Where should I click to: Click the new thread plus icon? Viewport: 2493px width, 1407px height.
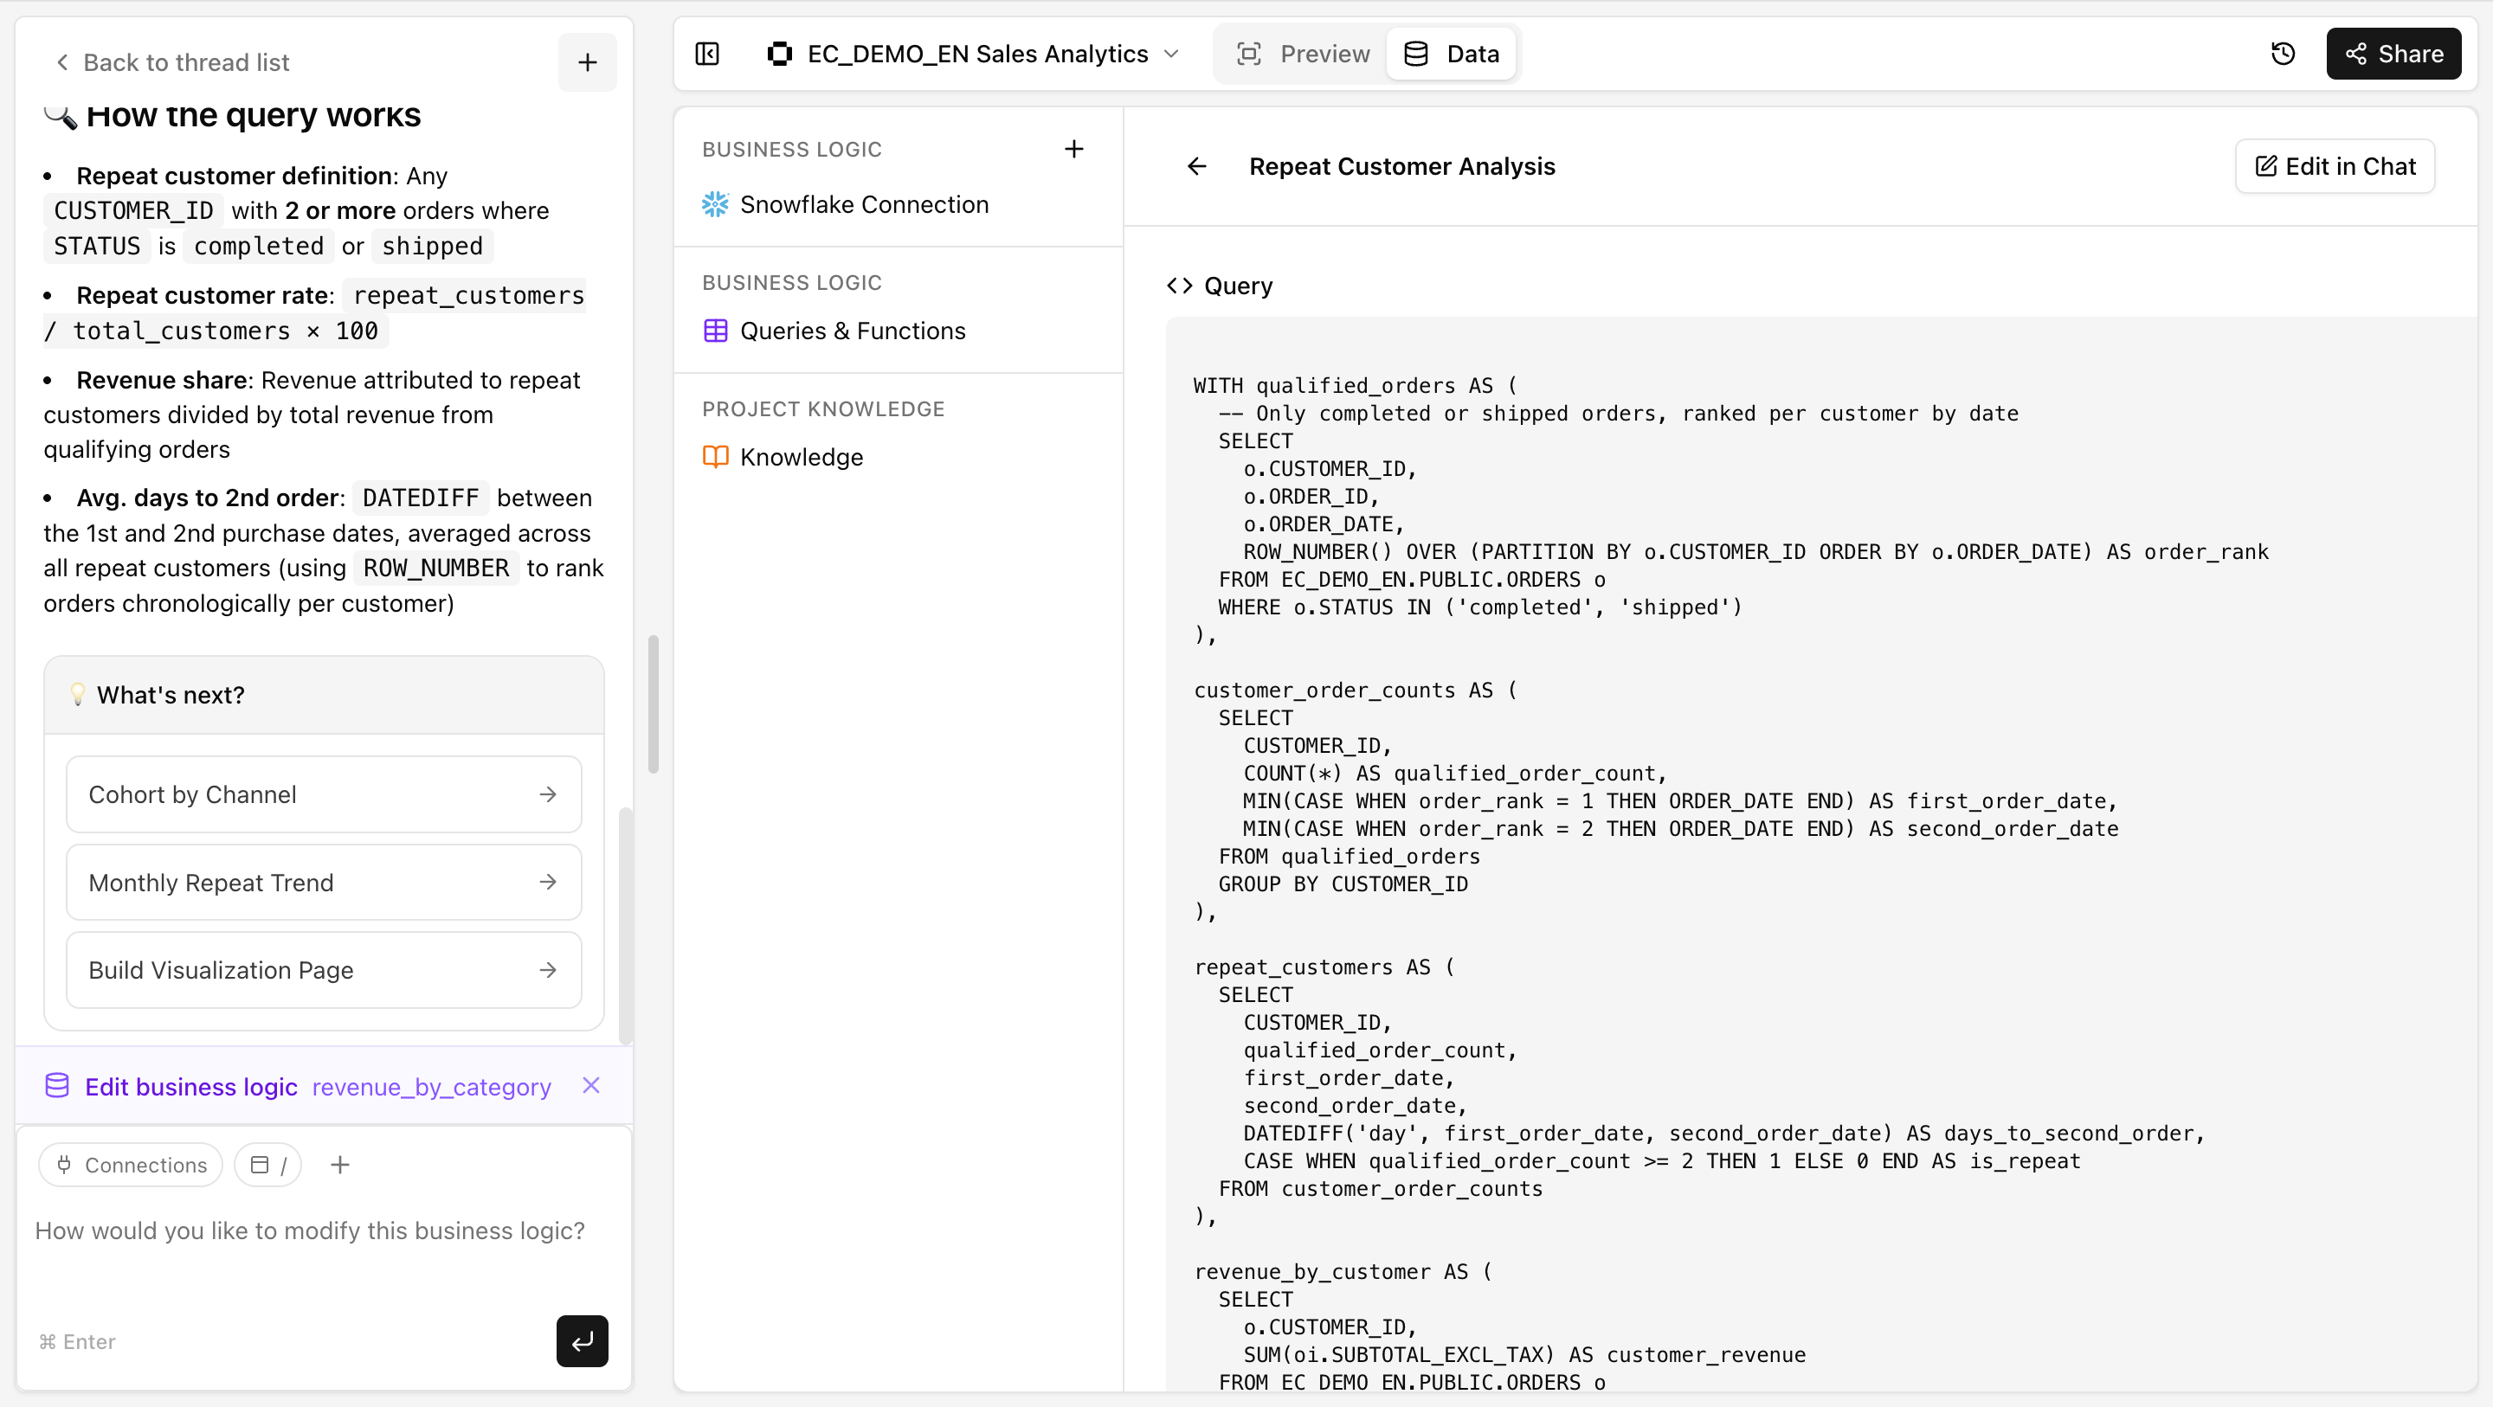(587, 63)
